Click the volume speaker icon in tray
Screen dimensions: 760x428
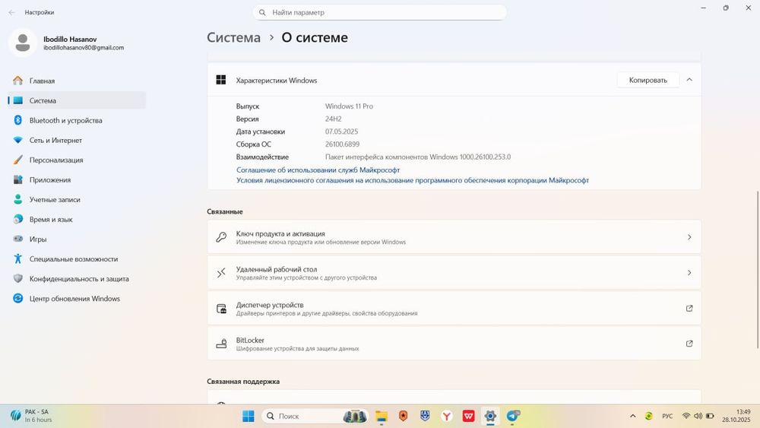pyautogui.click(x=698, y=416)
